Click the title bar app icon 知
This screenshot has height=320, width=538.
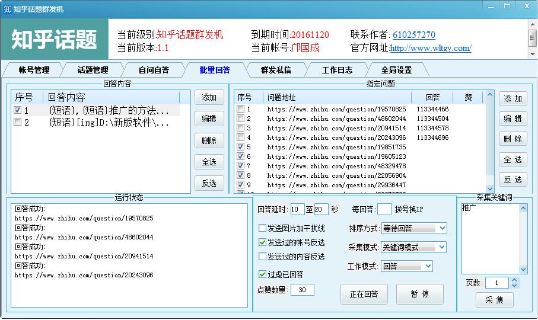tap(7, 9)
